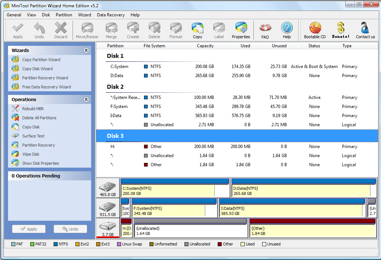Image resolution: width=381 pixels, height=260 pixels.
Task: Click the NTFS legend color swatch
Action: pos(55,244)
